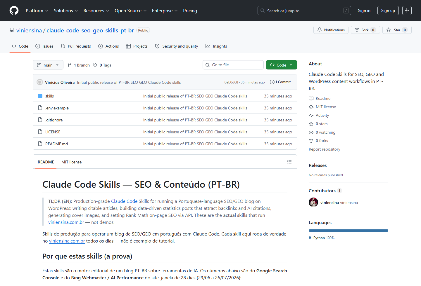421x286 pixels.
Task: Click the Report repository link
Action: coord(325,149)
